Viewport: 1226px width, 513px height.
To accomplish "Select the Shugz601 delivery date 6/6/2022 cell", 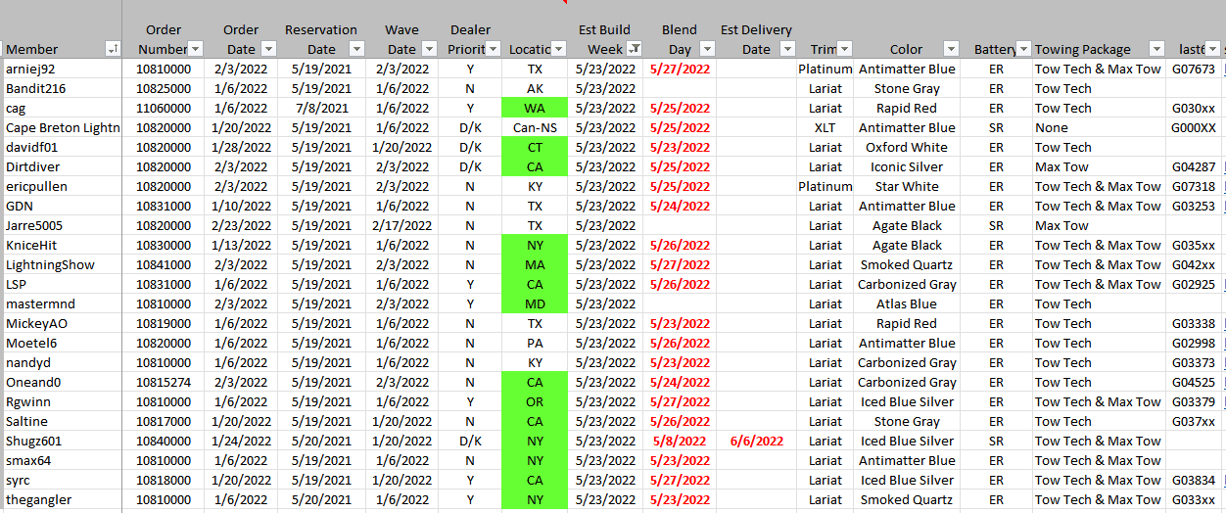I will (756, 441).
